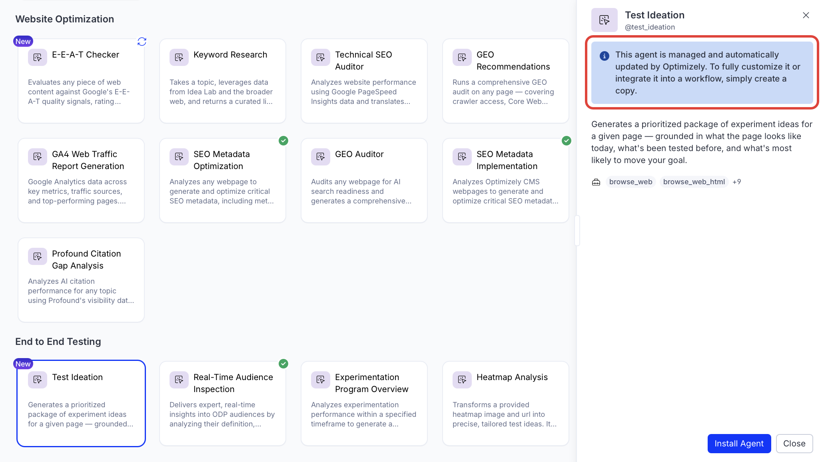Viewport: 822px width, 462px height.
Task: Dismiss the Test Ideation panel with the X
Action: pyautogui.click(x=806, y=15)
